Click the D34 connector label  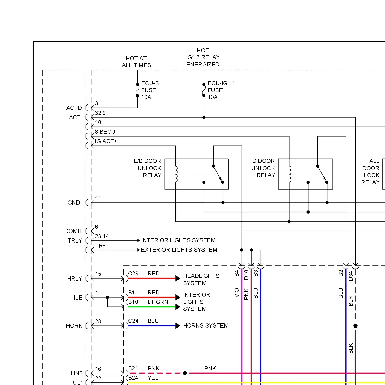click(350, 276)
